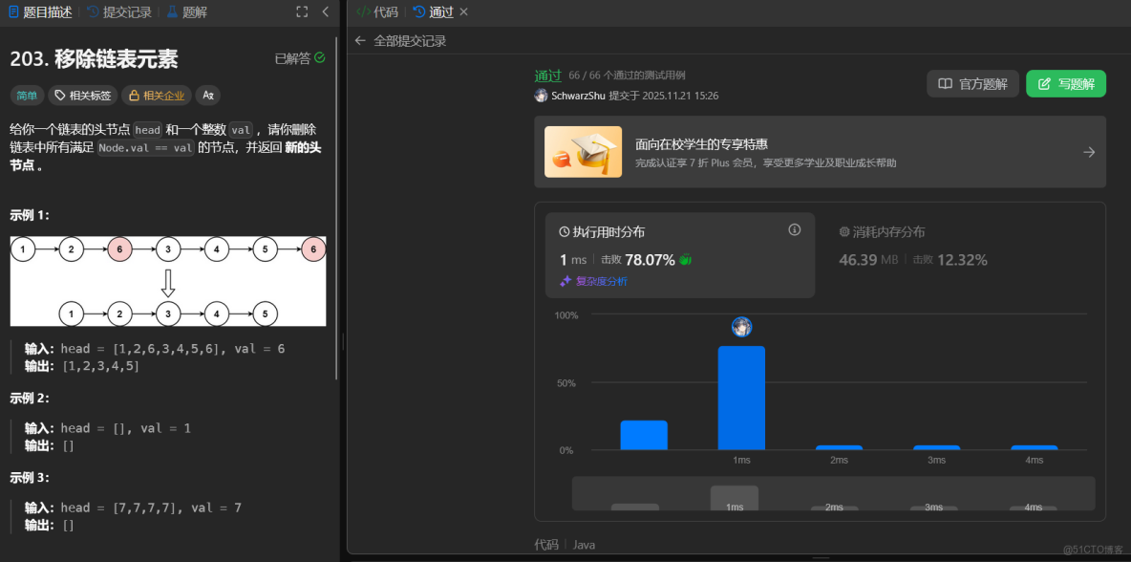Open the 官方题解 page
This screenshot has height=562, width=1131.
(972, 83)
